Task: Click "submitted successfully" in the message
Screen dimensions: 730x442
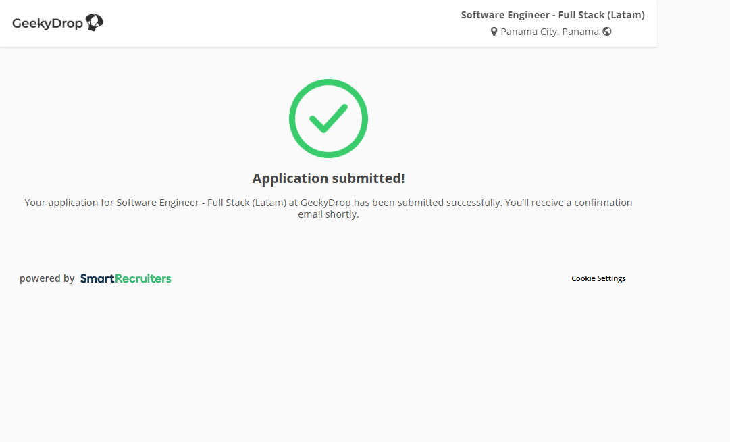Action: [x=448, y=203]
